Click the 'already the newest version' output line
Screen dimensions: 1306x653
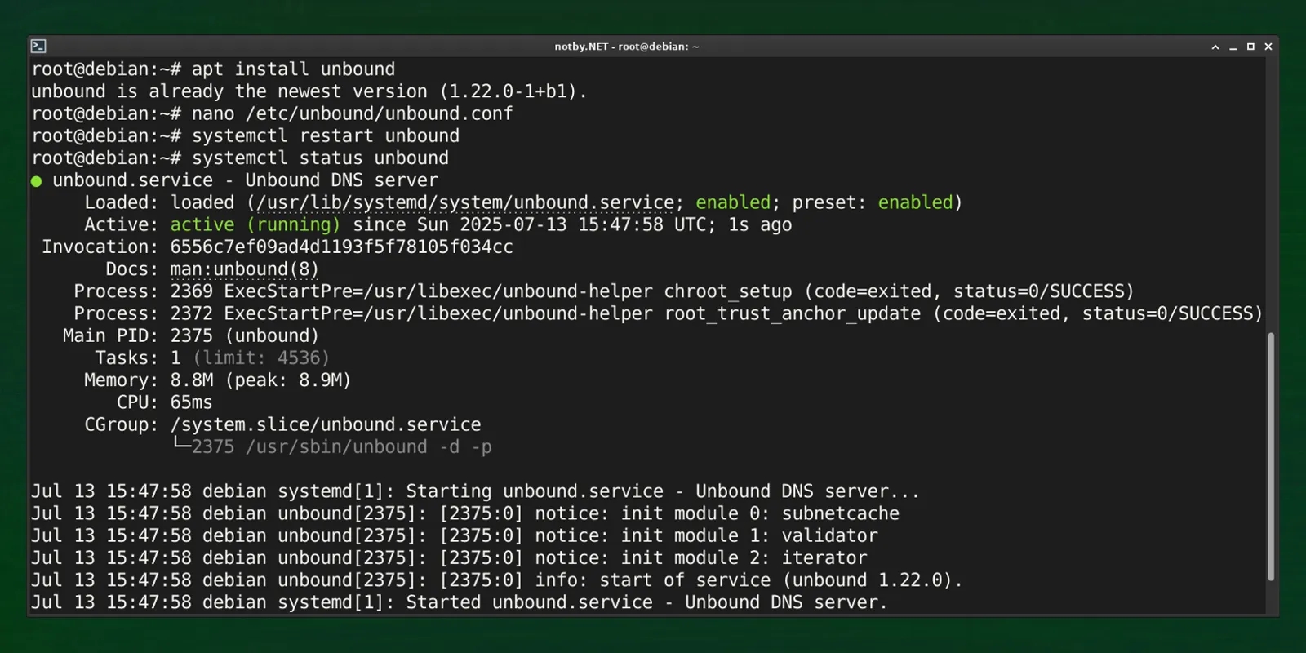309,91
